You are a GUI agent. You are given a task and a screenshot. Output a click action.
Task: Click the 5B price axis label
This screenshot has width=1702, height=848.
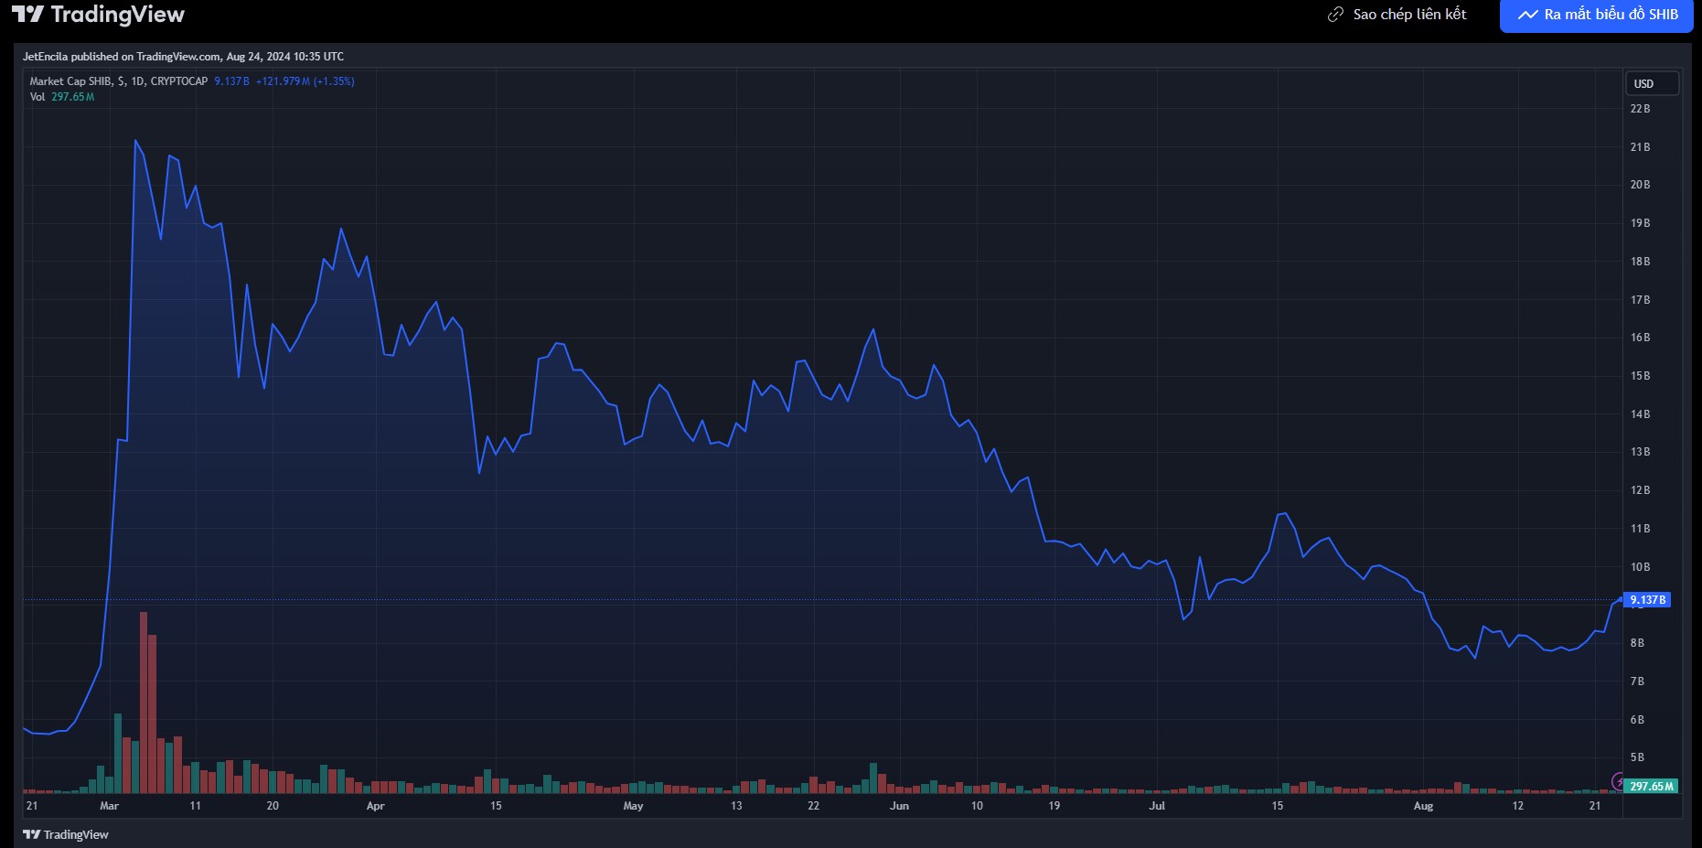tap(1637, 757)
